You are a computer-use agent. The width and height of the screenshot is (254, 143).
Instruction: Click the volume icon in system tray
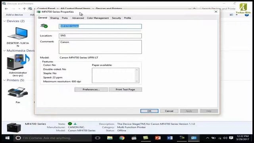pyautogui.click(x=225, y=138)
